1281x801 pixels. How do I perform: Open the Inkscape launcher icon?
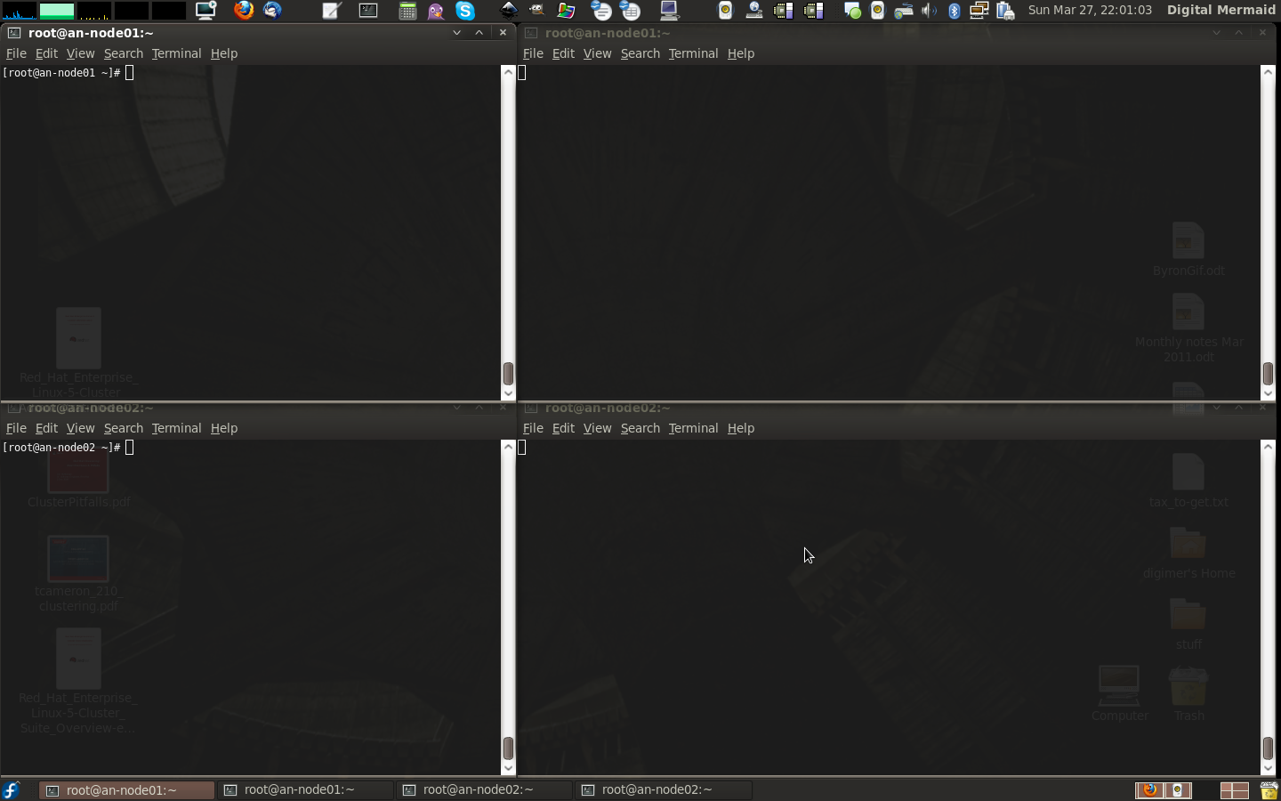pyautogui.click(x=508, y=11)
